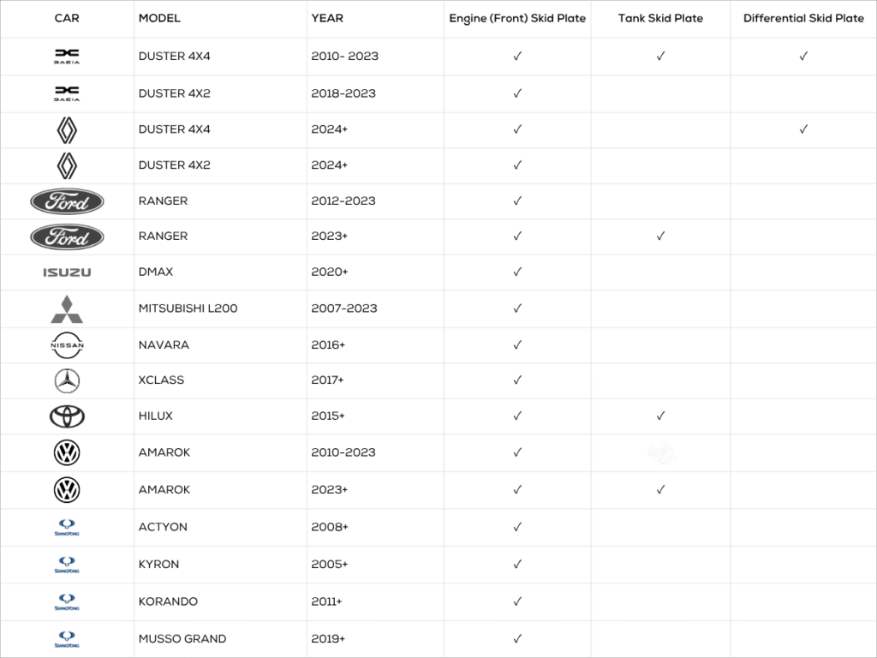Click the Tank Skid Plate checkmark for Ranger 2023+
Image resolution: width=877 pixels, height=658 pixels.
click(660, 236)
